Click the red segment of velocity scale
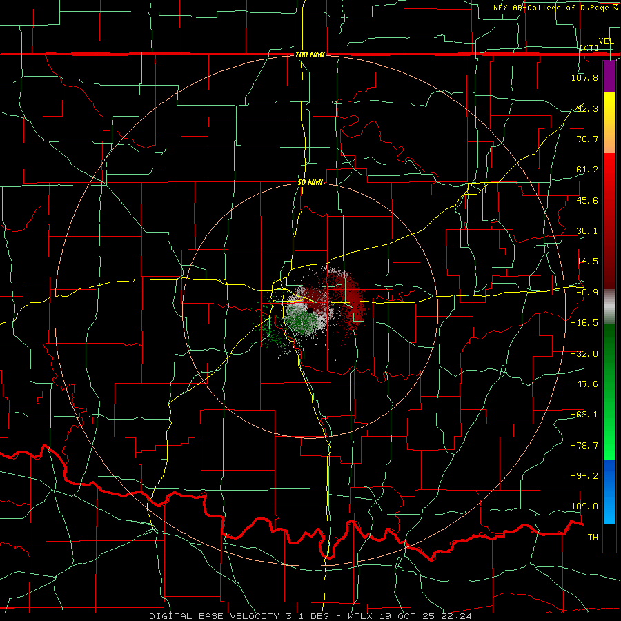Viewport: 621px width, 621px height. [x=609, y=221]
